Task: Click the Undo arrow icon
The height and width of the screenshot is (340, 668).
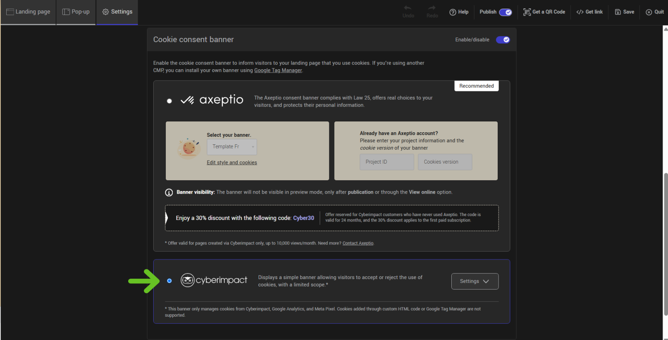Action: click(x=408, y=8)
